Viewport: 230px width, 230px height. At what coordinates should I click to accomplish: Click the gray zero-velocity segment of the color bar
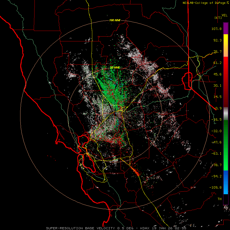tap(226, 114)
